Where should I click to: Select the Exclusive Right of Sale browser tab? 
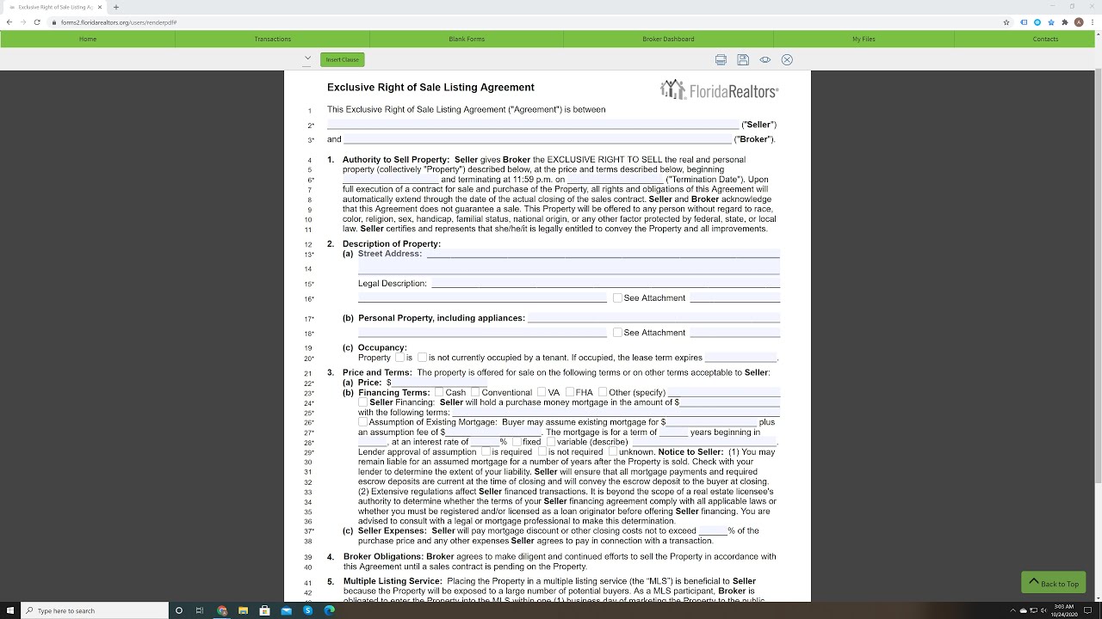pyautogui.click(x=53, y=7)
